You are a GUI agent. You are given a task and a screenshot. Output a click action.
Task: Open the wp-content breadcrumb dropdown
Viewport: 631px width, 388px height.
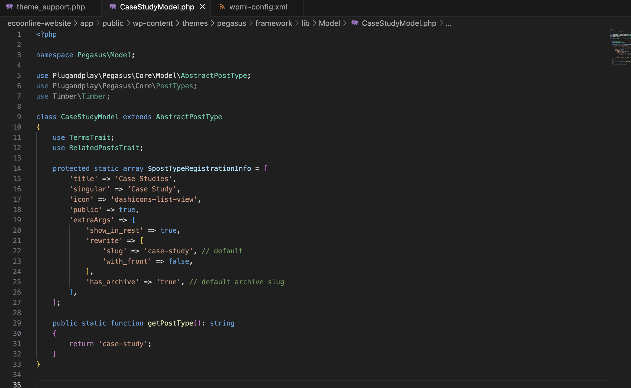click(x=153, y=23)
